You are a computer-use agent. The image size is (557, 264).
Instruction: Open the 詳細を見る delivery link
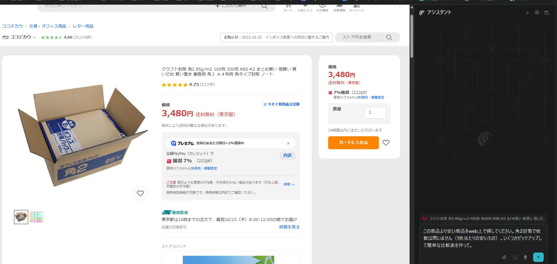[x=289, y=227]
